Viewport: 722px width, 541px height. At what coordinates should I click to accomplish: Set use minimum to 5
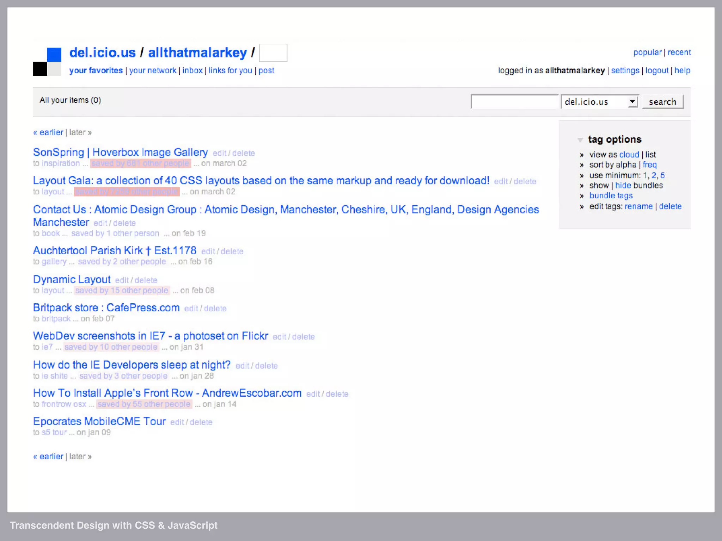pyautogui.click(x=662, y=175)
